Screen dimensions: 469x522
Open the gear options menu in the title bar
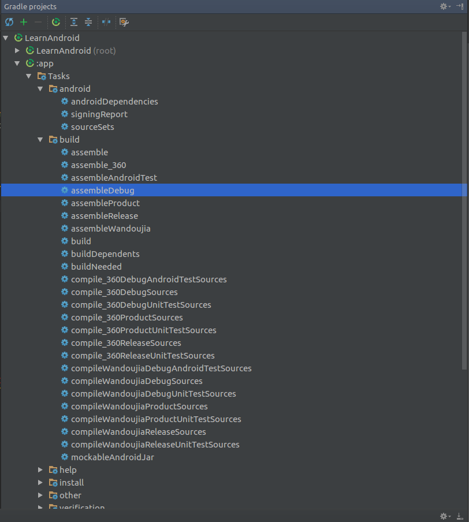[x=443, y=6]
